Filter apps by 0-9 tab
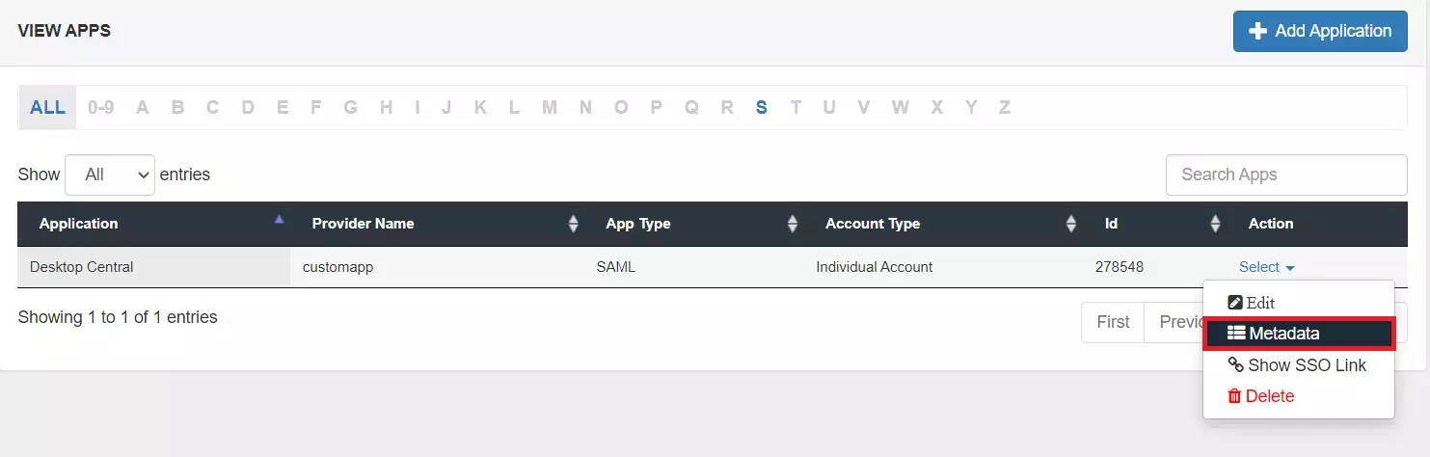 coord(100,107)
